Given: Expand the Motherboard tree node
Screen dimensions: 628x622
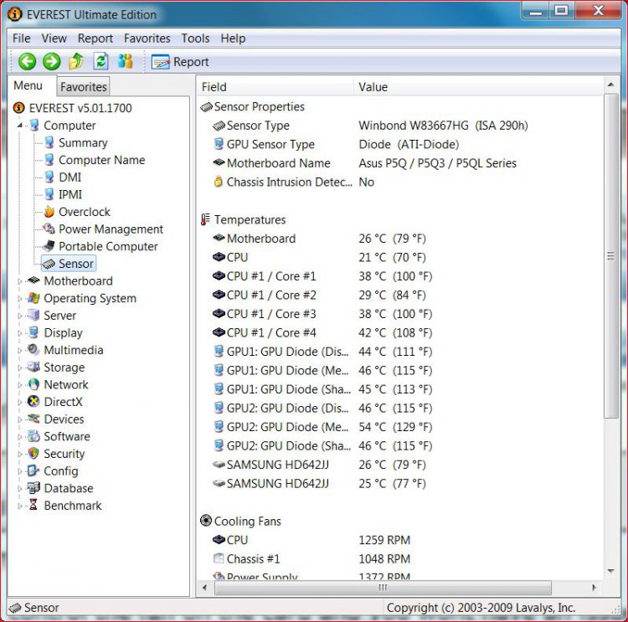Looking at the screenshot, I should point(19,281).
